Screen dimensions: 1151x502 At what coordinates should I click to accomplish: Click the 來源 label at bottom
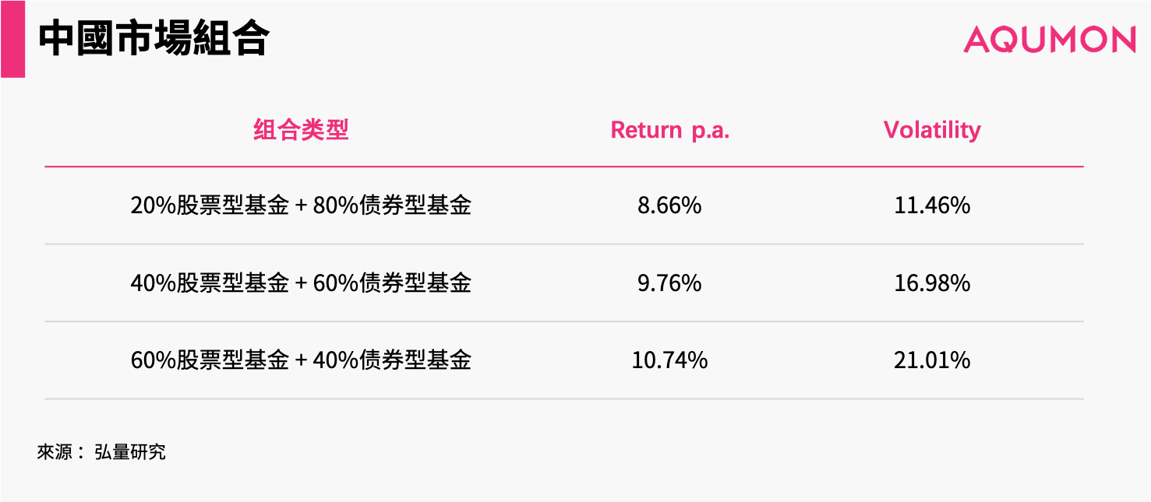click(x=55, y=452)
